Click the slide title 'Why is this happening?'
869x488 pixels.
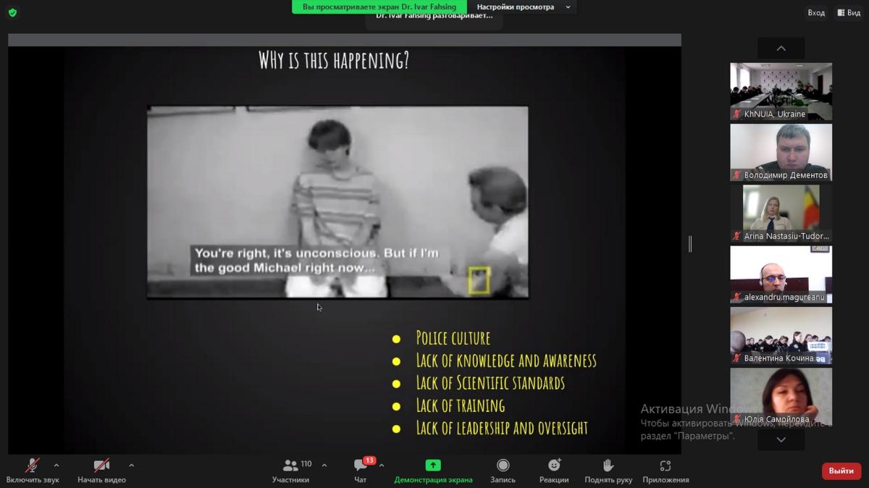click(334, 60)
